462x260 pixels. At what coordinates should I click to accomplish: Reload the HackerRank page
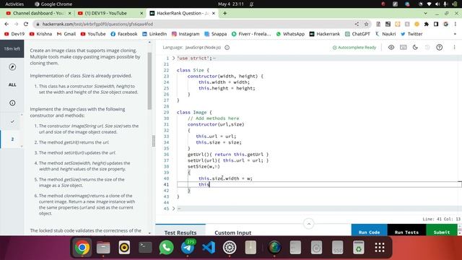click(x=26, y=24)
